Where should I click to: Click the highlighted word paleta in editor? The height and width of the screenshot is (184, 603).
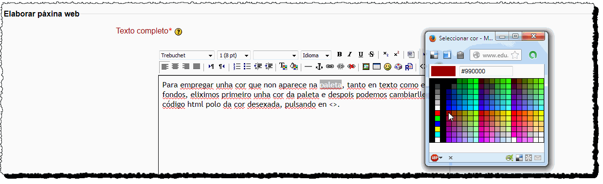coord(330,84)
